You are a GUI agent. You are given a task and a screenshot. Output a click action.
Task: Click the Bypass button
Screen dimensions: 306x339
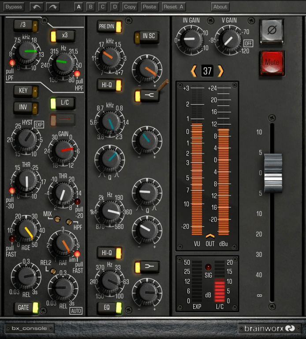pos(14,7)
